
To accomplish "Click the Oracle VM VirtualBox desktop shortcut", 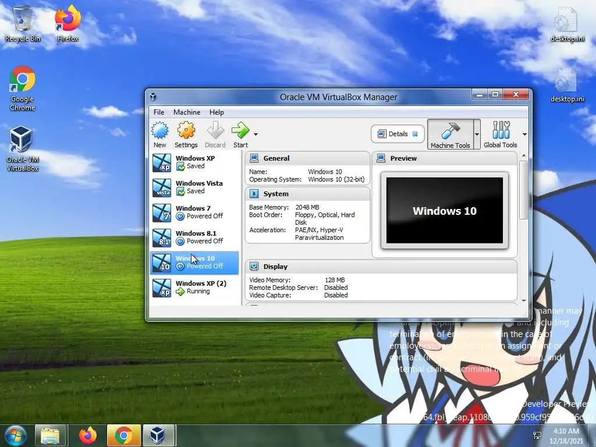I will 23,148.
